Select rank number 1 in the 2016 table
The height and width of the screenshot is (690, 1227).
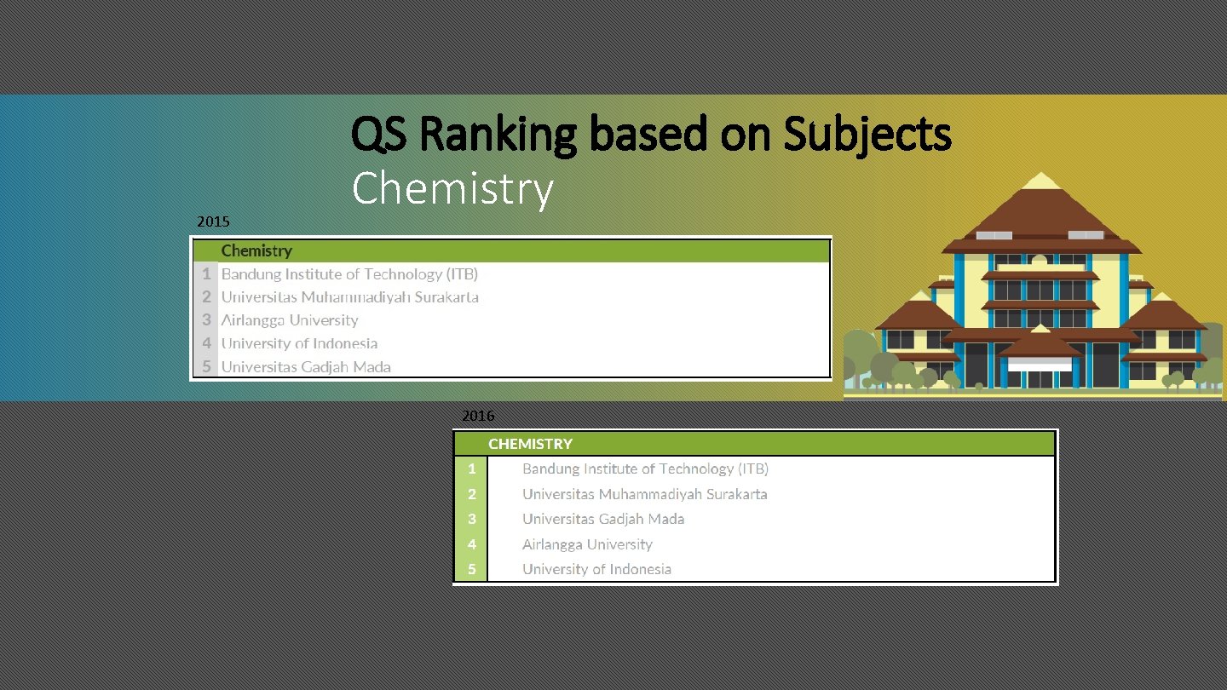[x=472, y=469]
